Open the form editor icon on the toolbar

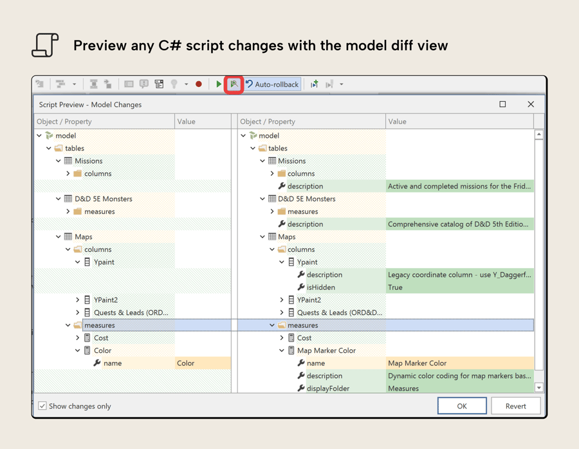(160, 84)
